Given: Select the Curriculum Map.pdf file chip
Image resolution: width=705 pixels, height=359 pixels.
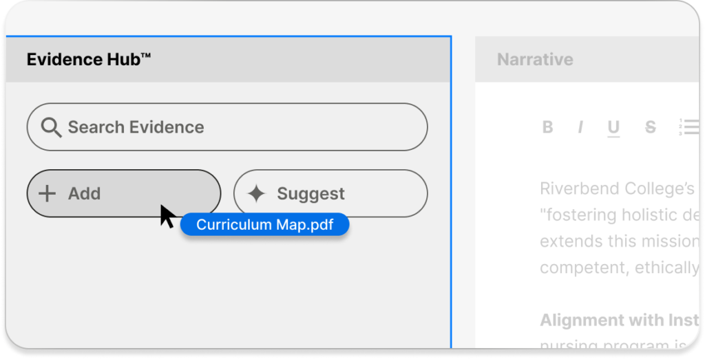Looking at the screenshot, I should 264,225.
